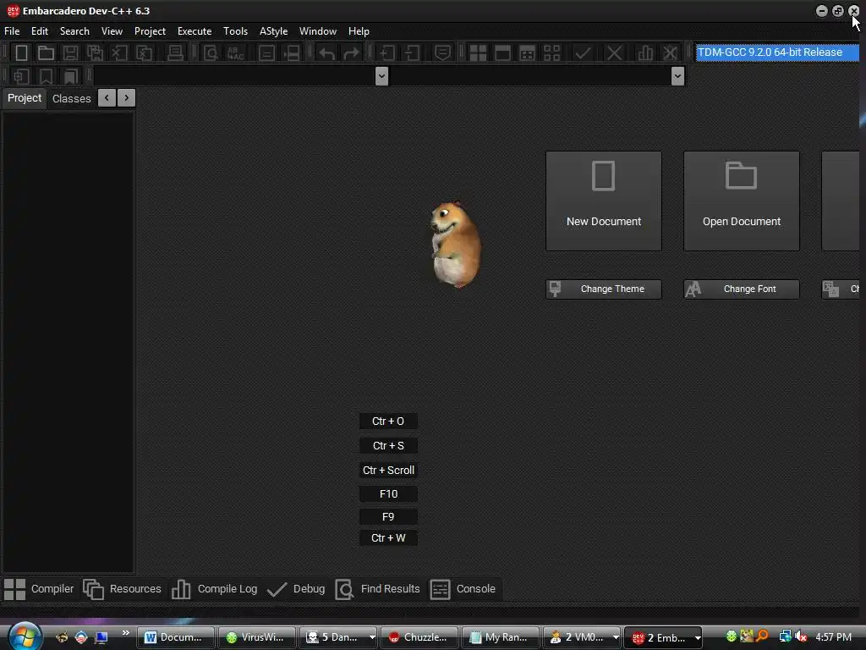Click the Find magnifier toolbar icon
Viewport: 866px width, 650px height.
(211, 53)
